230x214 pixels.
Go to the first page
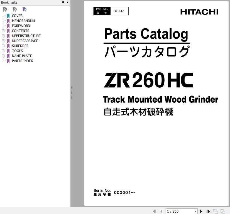(x=155, y=211)
